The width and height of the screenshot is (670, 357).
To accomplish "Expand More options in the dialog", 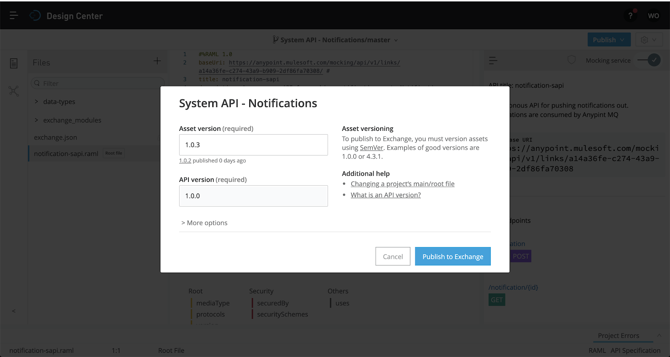I will [204, 223].
